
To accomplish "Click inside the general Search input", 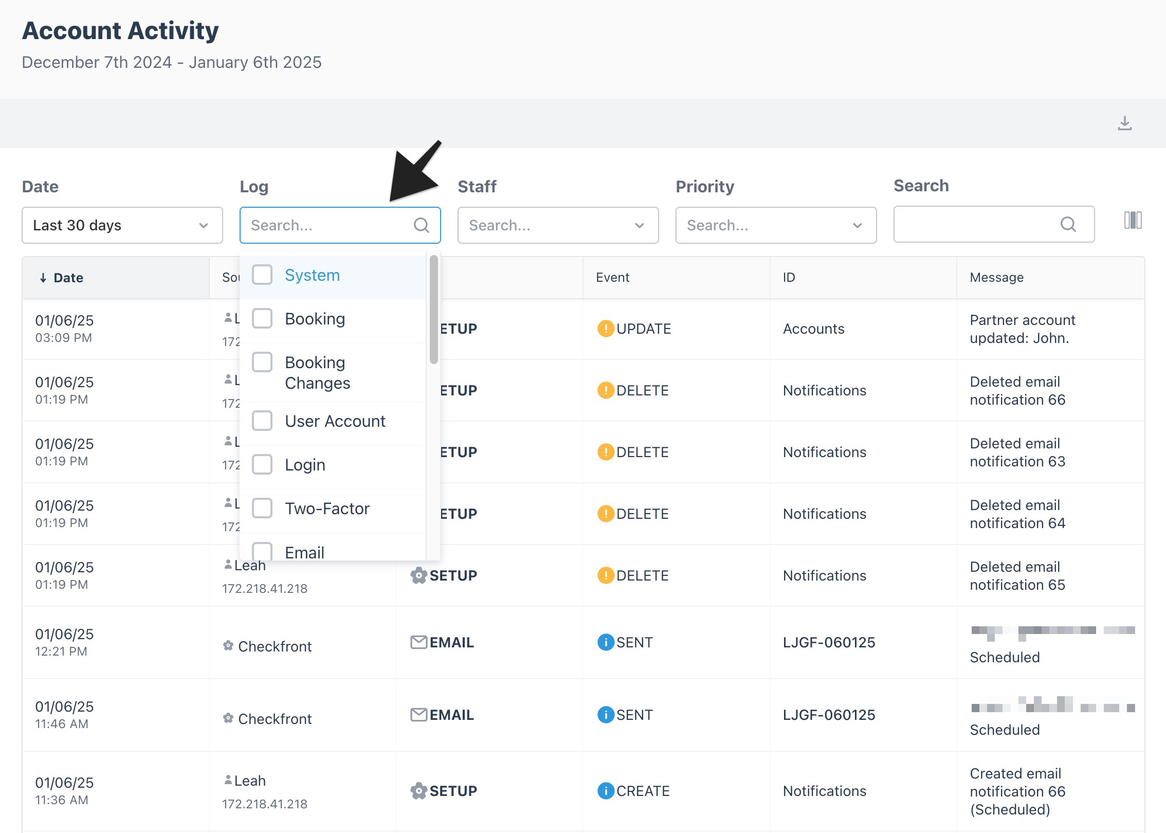I will coord(994,224).
